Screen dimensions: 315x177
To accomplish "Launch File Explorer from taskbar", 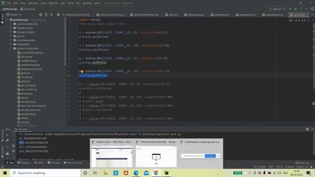I will 105,173.
